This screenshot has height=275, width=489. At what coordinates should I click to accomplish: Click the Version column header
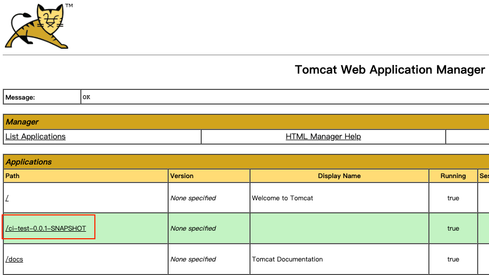[x=209, y=176]
